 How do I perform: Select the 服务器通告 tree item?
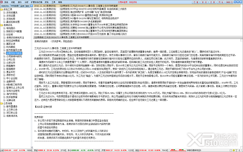coord(12,106)
